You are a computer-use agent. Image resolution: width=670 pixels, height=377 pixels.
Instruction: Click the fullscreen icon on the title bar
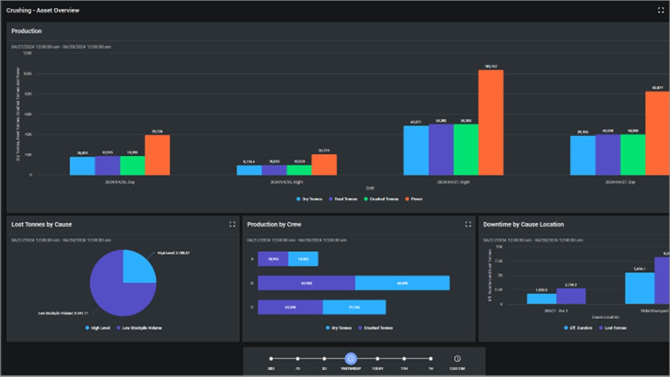point(661,10)
